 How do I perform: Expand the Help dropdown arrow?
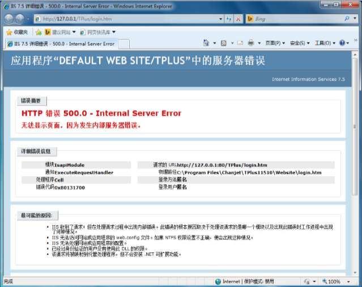348,43
